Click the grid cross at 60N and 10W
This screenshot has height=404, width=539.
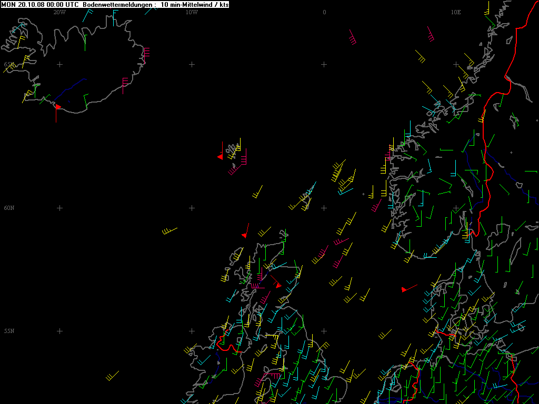[192, 208]
